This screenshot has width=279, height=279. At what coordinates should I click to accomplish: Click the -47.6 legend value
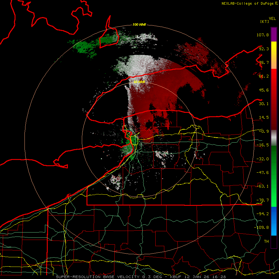point(263,173)
